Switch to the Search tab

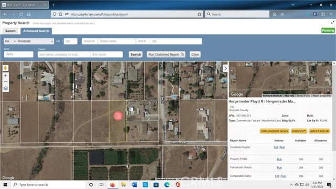[10, 31]
